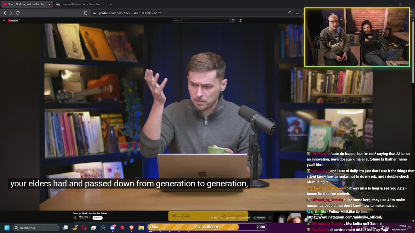Download the video with Télécharger
415x233 pixels.
259,218
